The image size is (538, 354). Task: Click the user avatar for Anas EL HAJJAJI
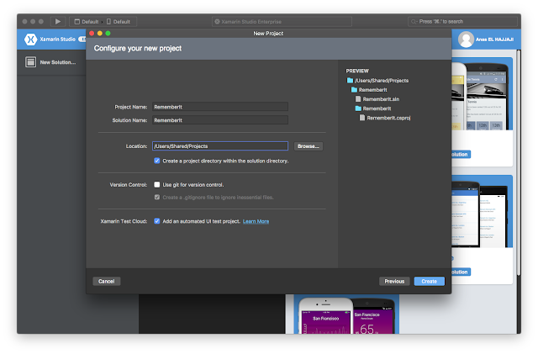[x=466, y=40]
